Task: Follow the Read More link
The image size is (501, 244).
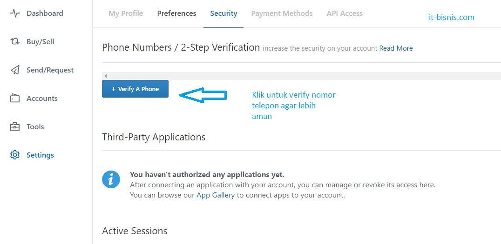Action: 396,48
